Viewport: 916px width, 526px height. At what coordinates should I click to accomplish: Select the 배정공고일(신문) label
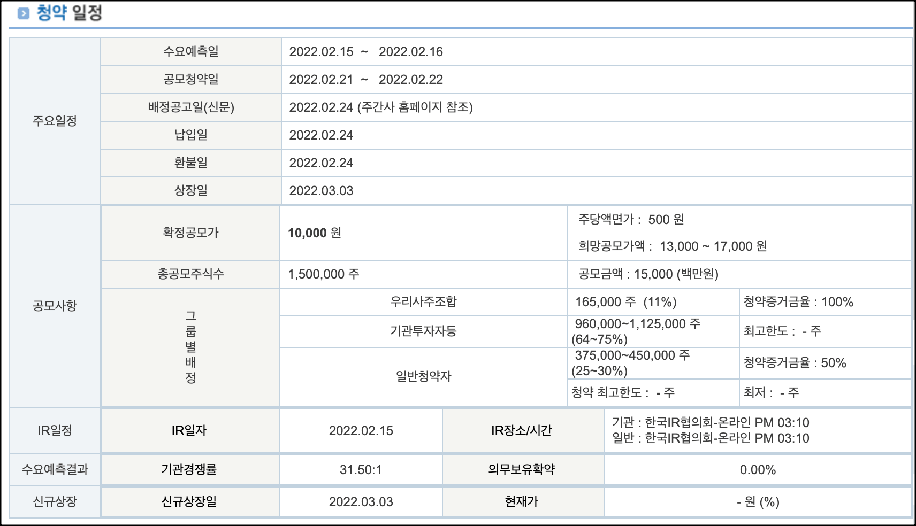191,107
